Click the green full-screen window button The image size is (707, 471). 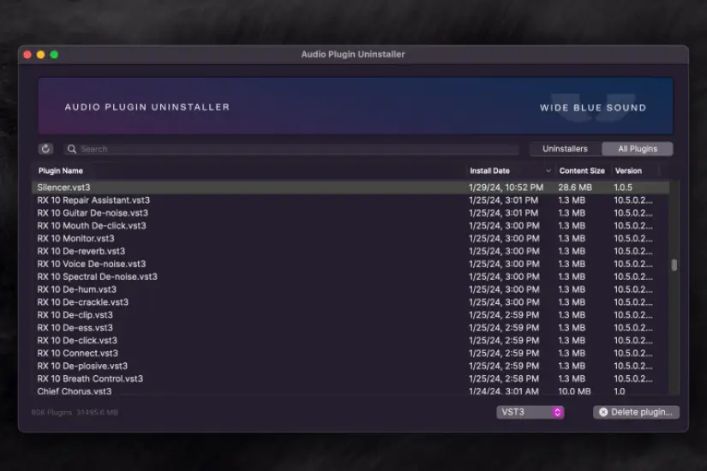point(54,55)
